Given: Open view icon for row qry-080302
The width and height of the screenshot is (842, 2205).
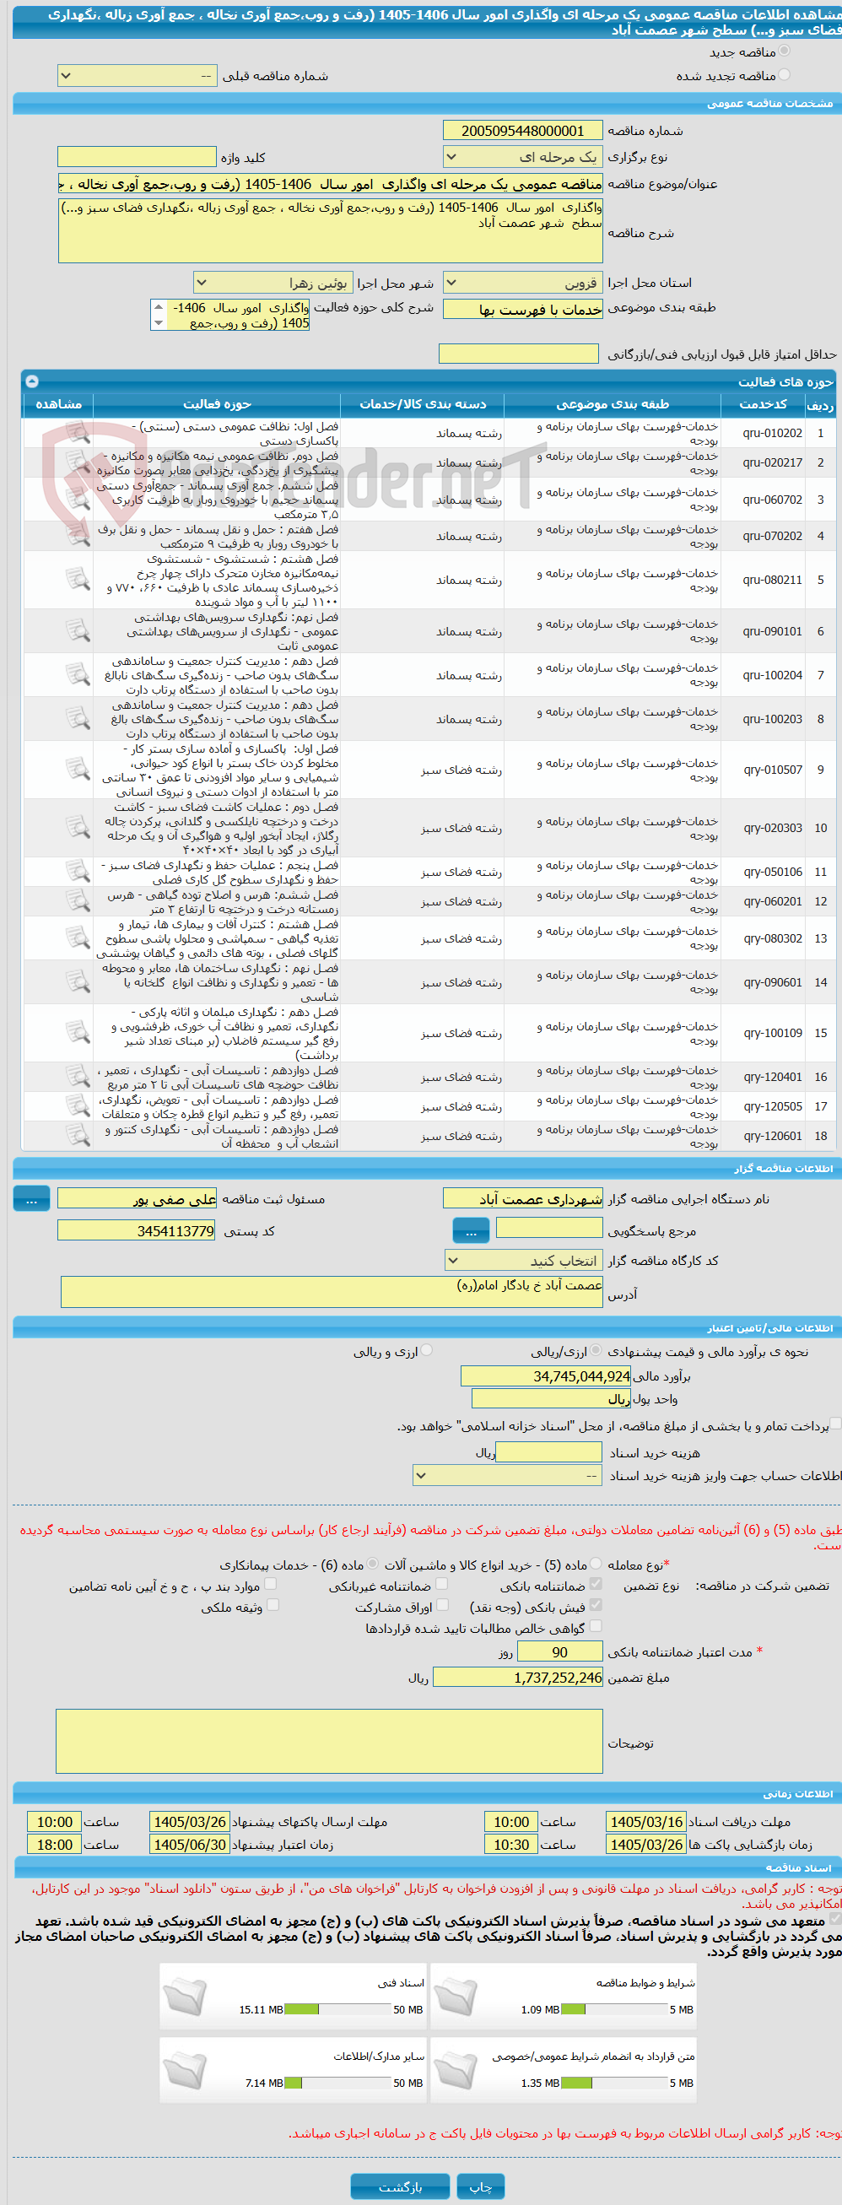Looking at the screenshot, I should click(78, 939).
